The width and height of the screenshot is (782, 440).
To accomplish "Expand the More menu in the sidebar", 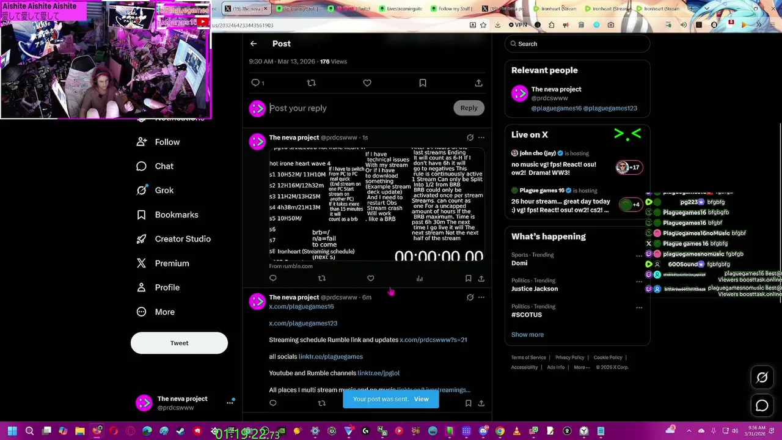I will (156, 312).
